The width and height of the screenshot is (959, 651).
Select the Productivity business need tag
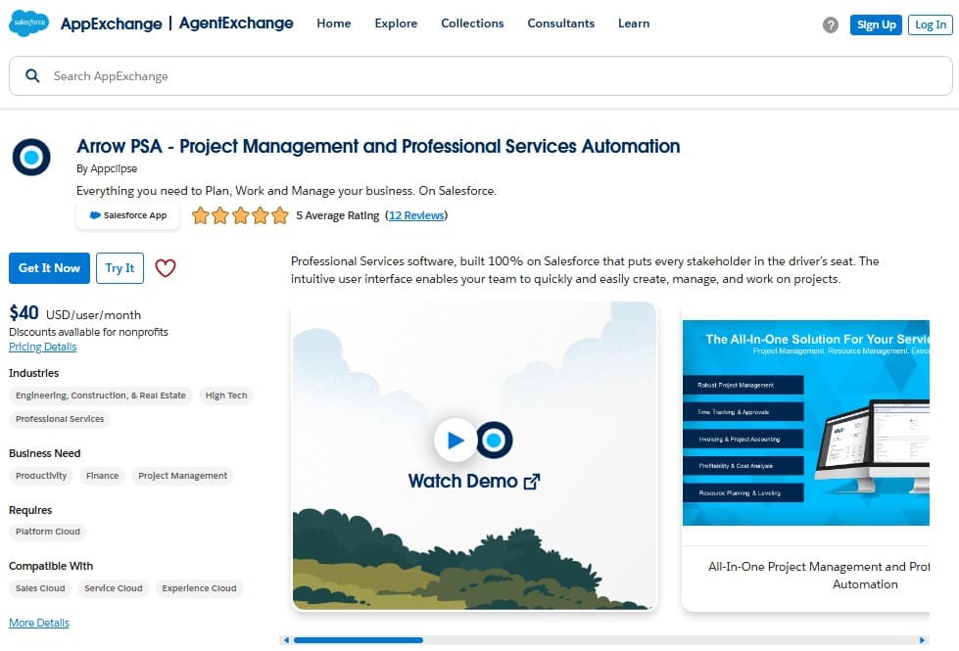click(41, 476)
